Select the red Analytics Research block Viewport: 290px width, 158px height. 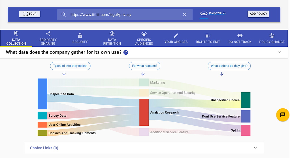pos(144,112)
